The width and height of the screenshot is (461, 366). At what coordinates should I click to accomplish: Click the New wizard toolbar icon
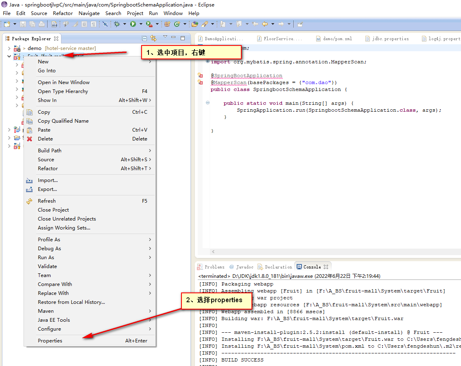pyautogui.click(x=7, y=24)
